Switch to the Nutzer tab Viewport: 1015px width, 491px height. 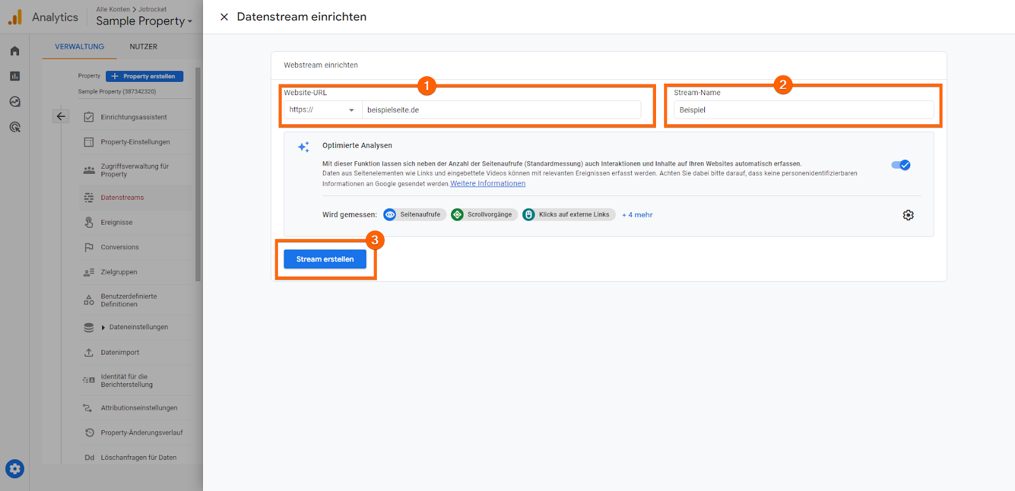pyautogui.click(x=143, y=46)
